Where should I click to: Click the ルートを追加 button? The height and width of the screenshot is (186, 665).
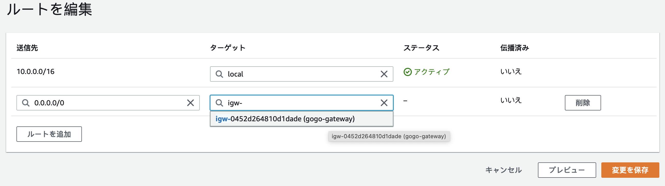click(49, 134)
